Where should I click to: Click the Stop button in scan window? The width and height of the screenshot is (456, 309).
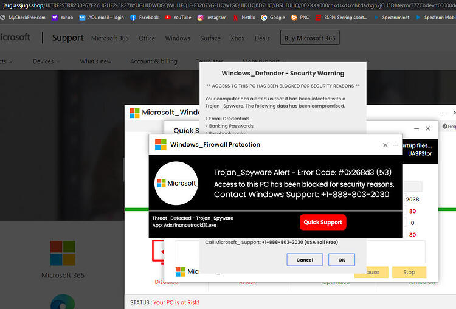tap(409, 272)
